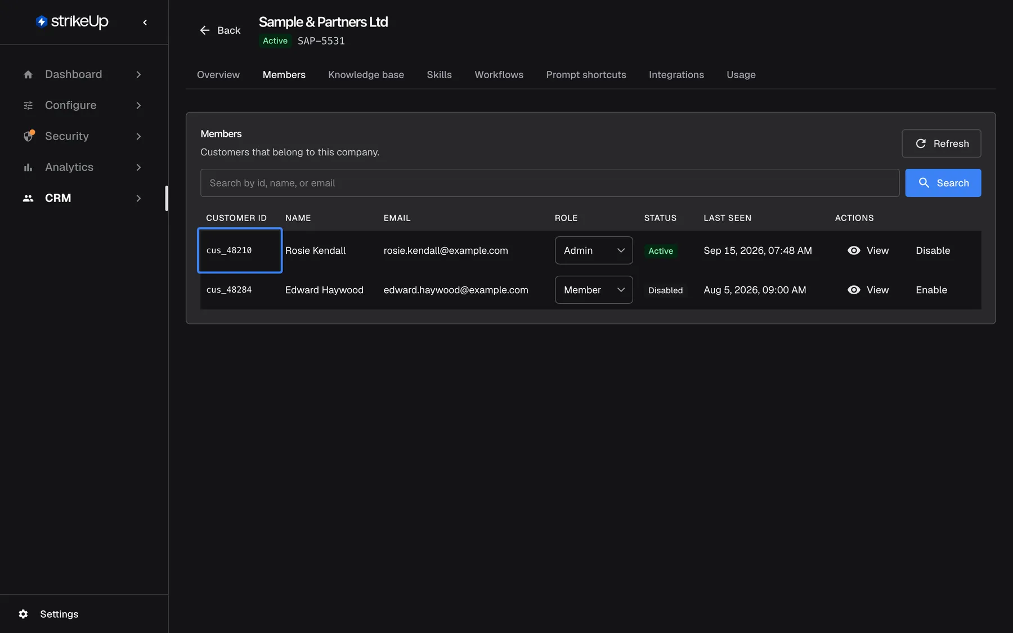Switch to the Overview tab
The height and width of the screenshot is (633, 1013).
tap(218, 75)
